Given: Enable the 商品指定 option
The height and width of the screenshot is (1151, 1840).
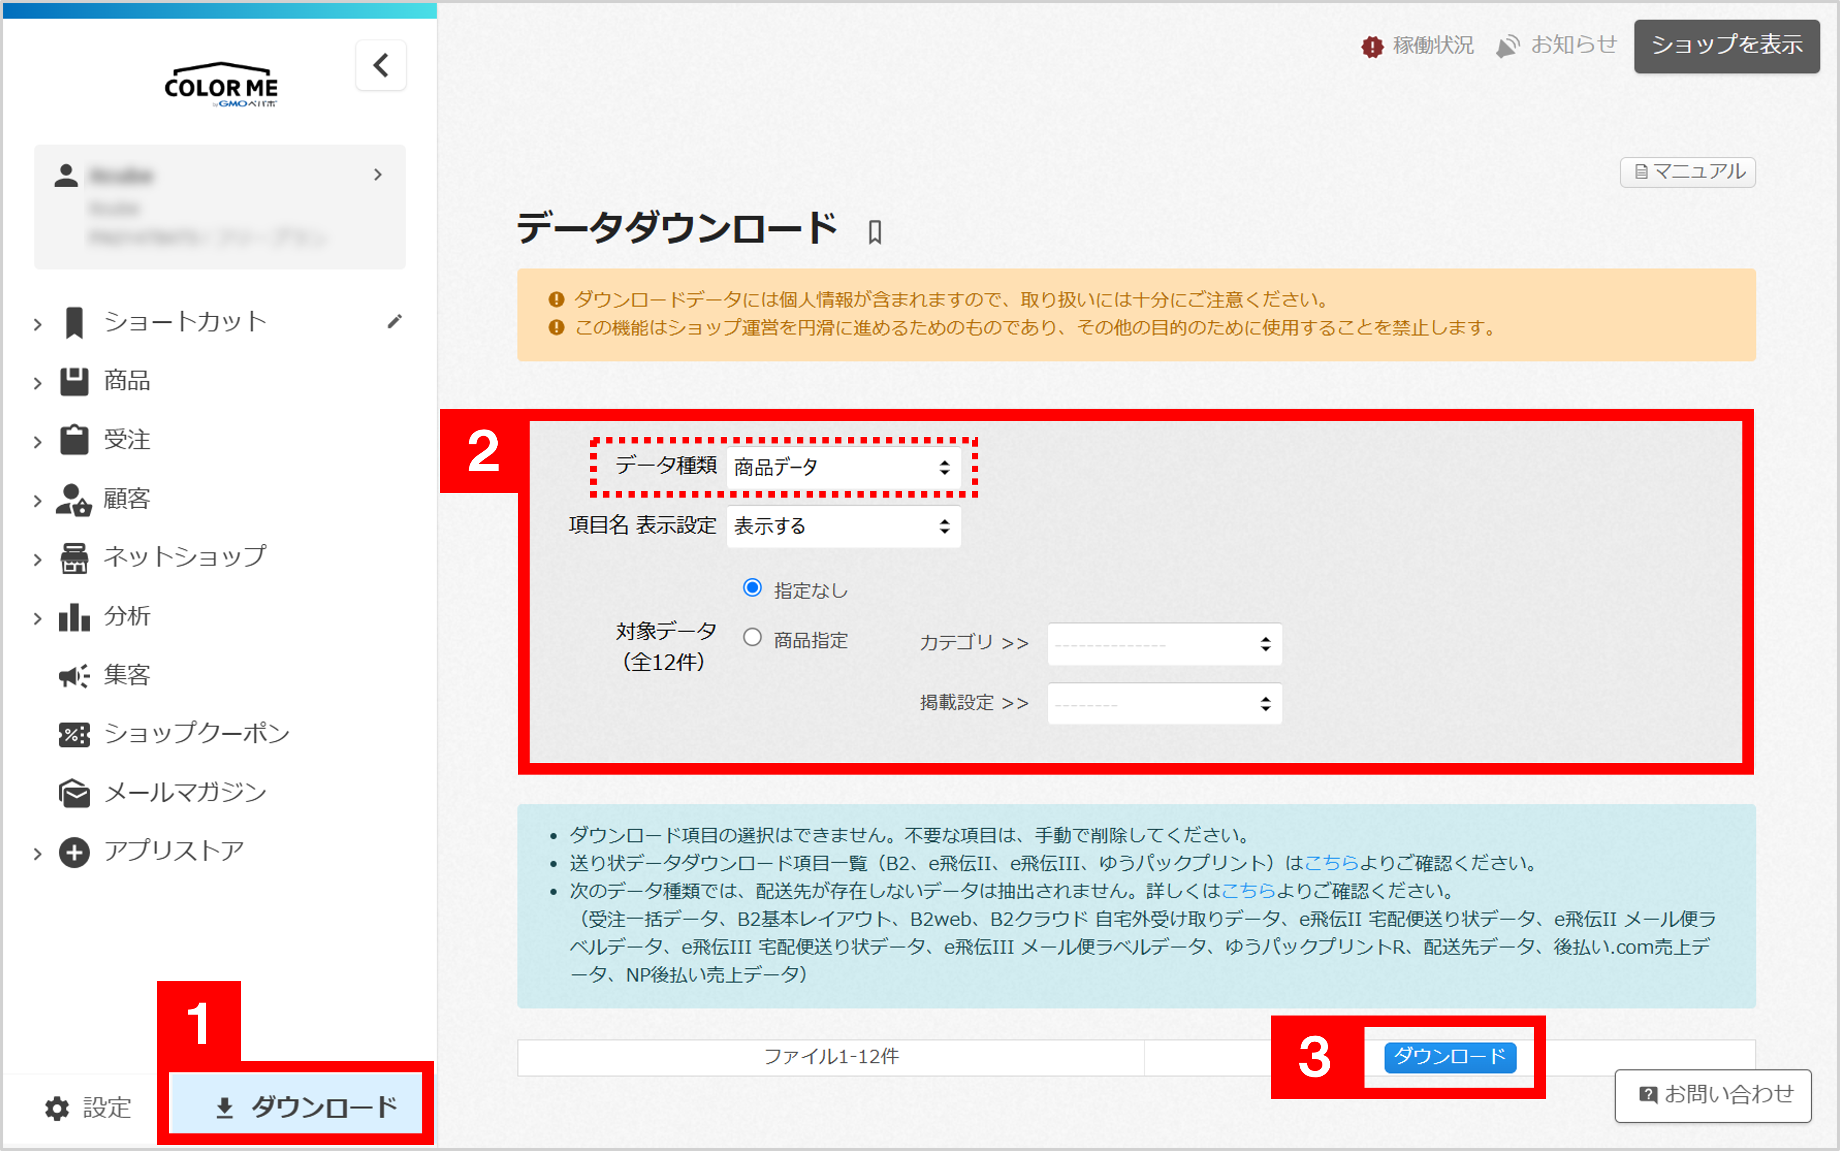Looking at the screenshot, I should (752, 639).
